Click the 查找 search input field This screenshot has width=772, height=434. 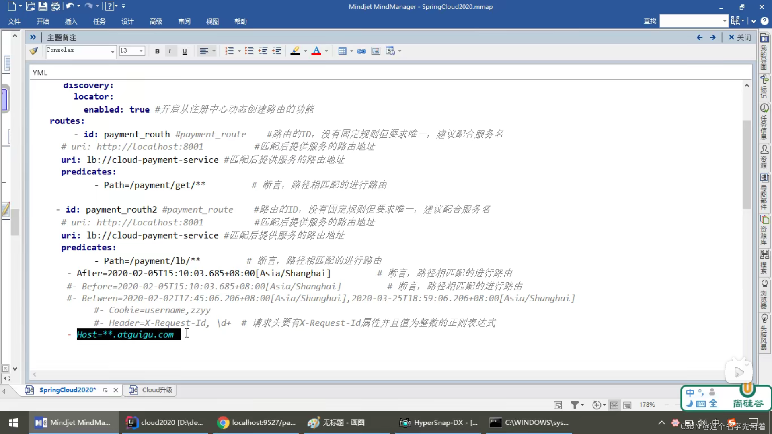coord(691,21)
